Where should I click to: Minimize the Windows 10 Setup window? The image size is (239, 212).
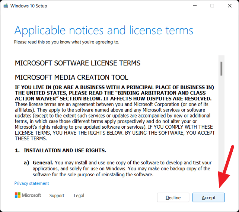coord(195,6)
